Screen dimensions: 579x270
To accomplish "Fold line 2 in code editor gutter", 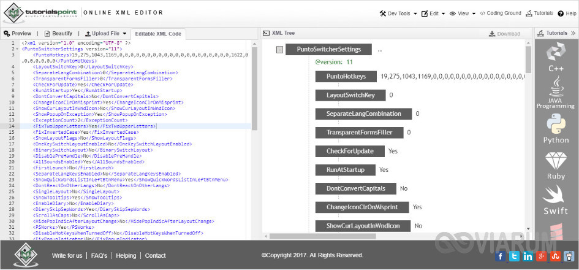I will click(17, 49).
